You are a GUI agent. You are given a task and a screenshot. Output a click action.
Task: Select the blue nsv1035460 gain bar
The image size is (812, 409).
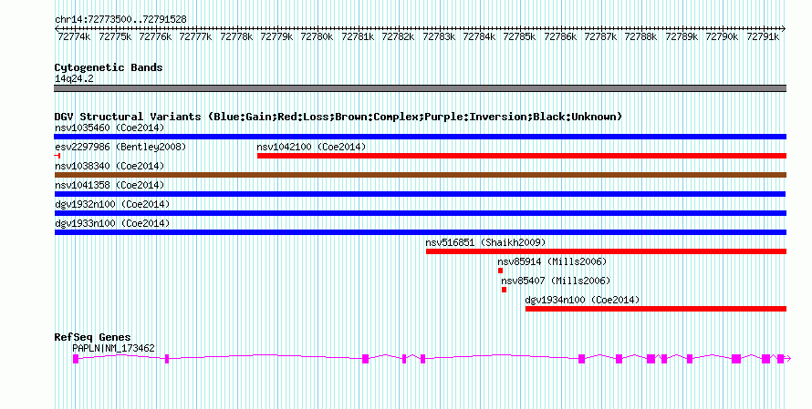[420, 137]
